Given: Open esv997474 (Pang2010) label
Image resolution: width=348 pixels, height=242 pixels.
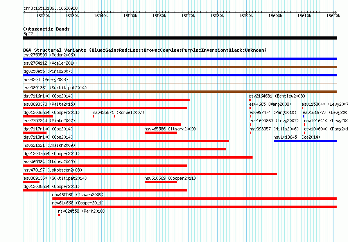Looking at the screenshot, I should coord(273,112).
